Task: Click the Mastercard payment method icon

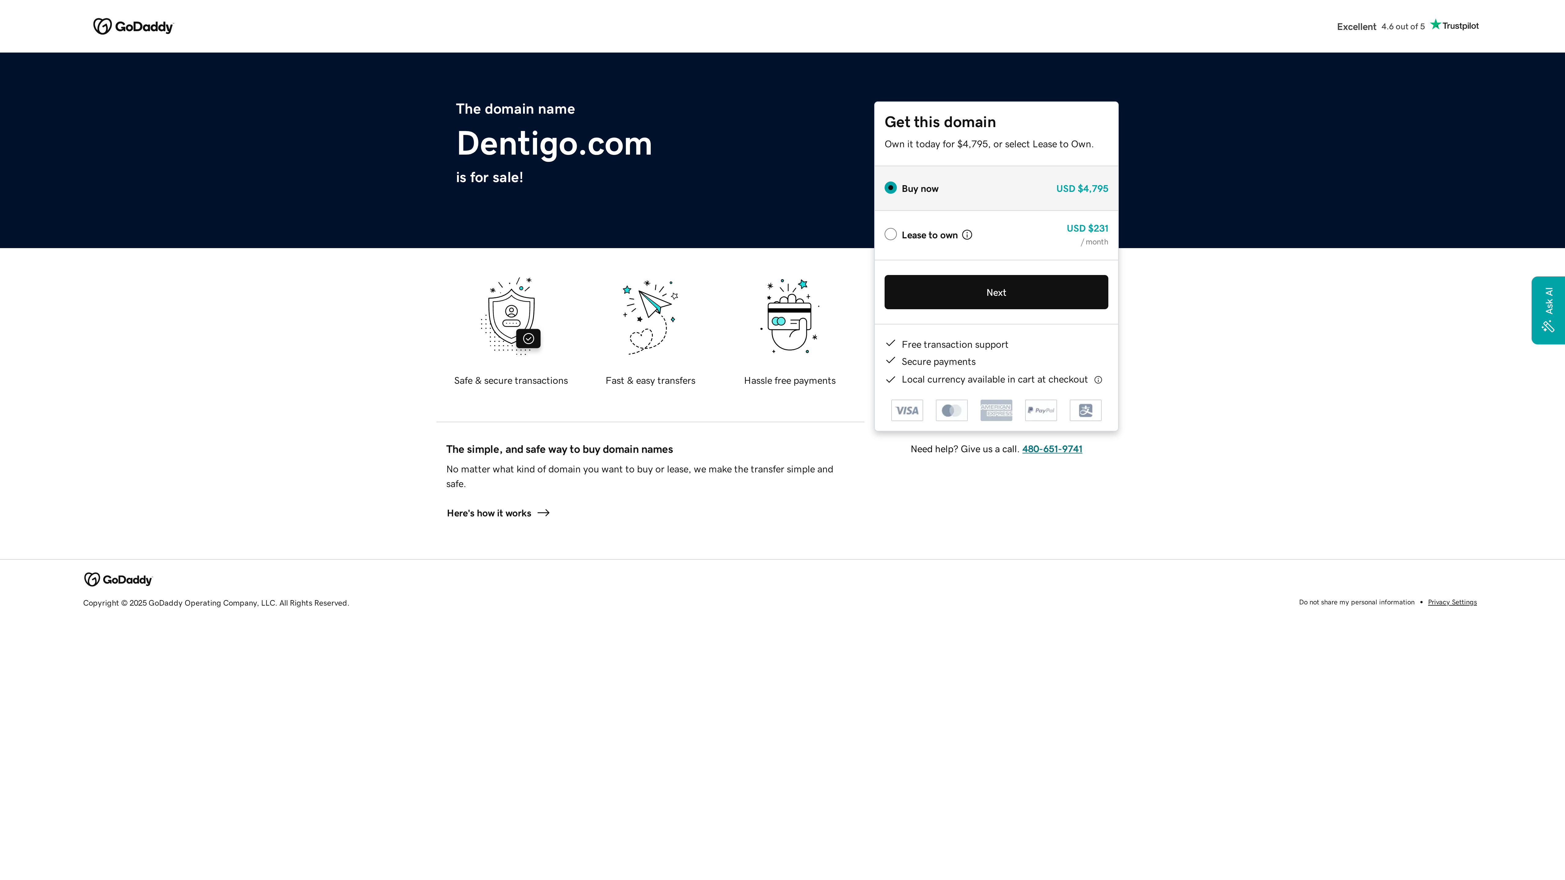Action: click(952, 410)
